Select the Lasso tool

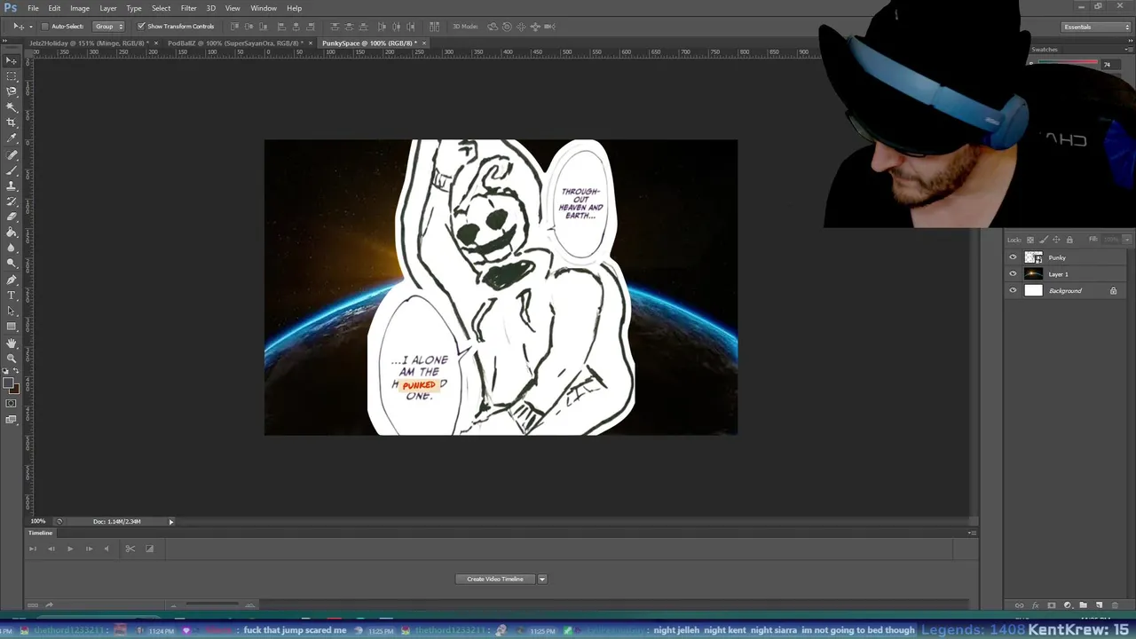[12, 91]
